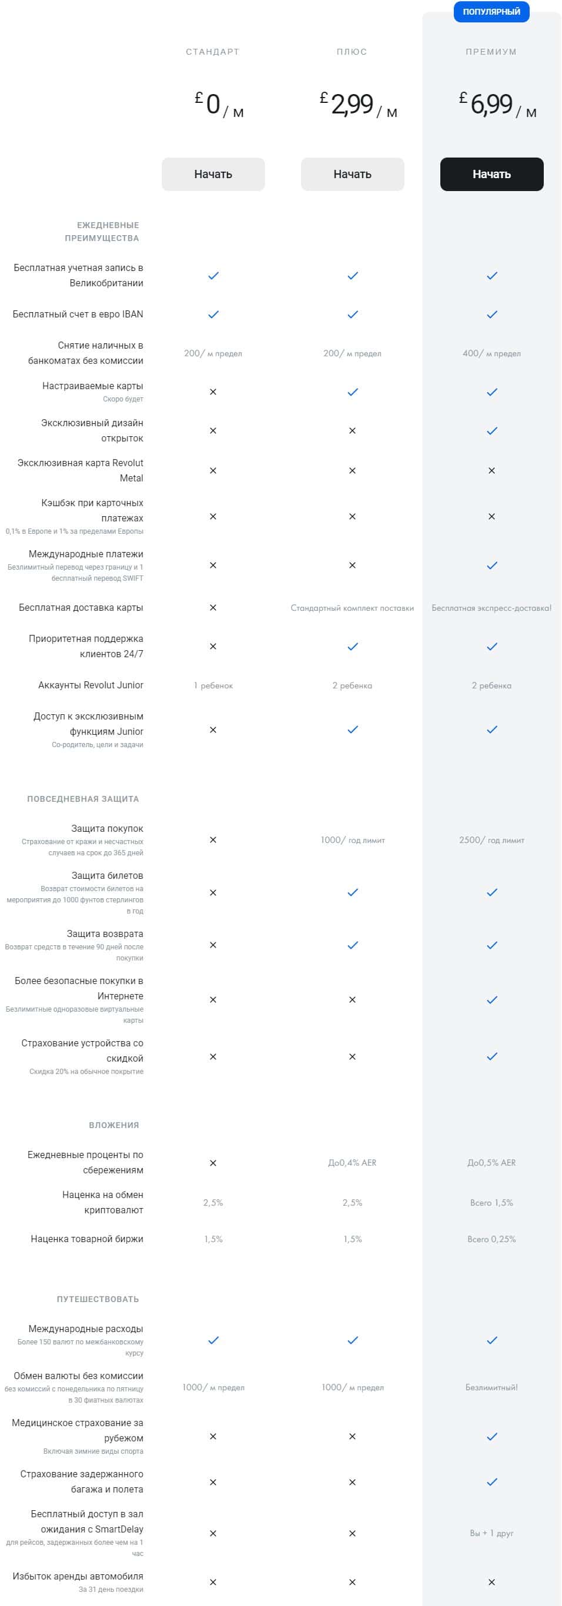Start the Премиум plan with black Начать button
Screen dimensions: 562x1606
pyautogui.click(x=491, y=174)
